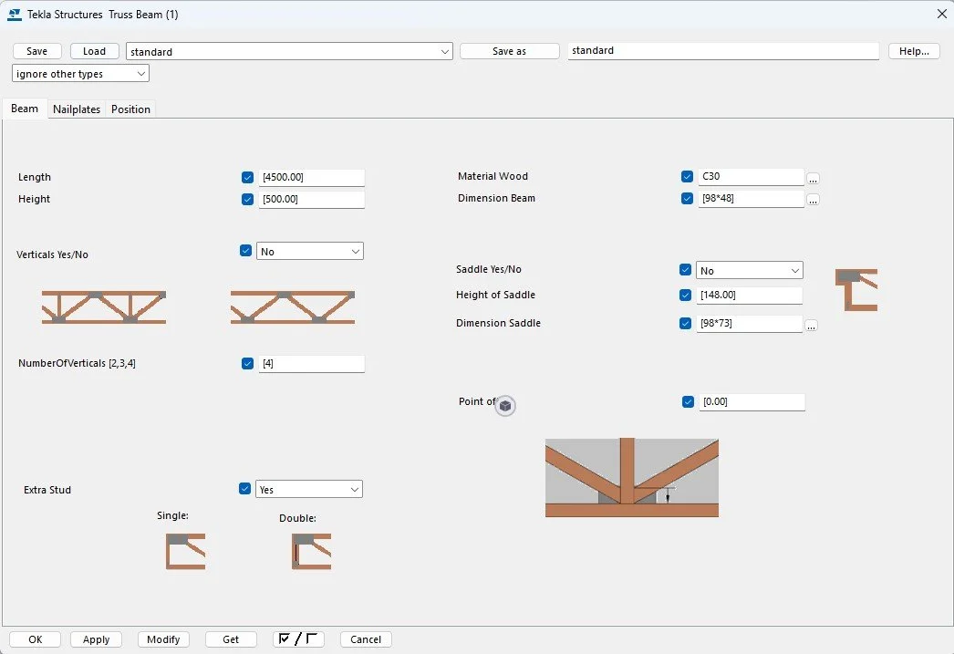Image resolution: width=954 pixels, height=654 pixels.
Task: Switch to the Nailplates tab
Action: coord(77,109)
